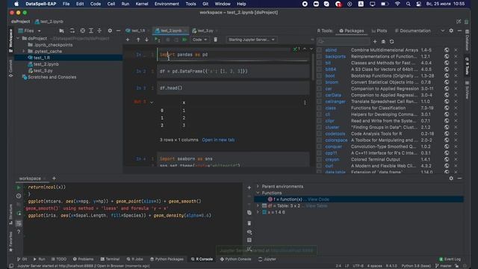478x269 pixels.
Task: Open the Starting Jupyter Server dropdown
Action: pos(251,40)
